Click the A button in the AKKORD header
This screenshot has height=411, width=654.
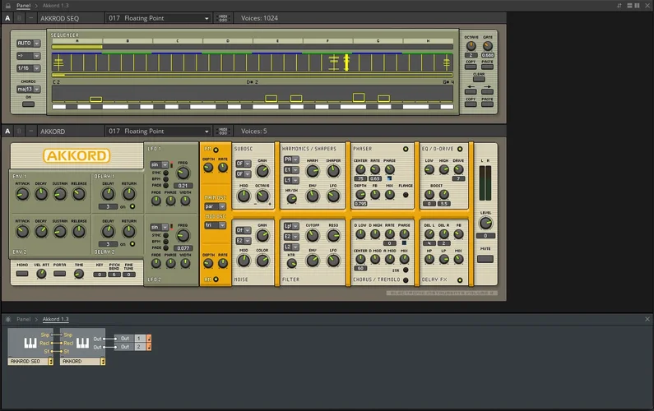pos(7,131)
